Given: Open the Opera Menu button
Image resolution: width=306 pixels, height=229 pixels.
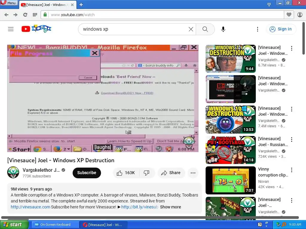Looking at the screenshot, I should 9,3.
